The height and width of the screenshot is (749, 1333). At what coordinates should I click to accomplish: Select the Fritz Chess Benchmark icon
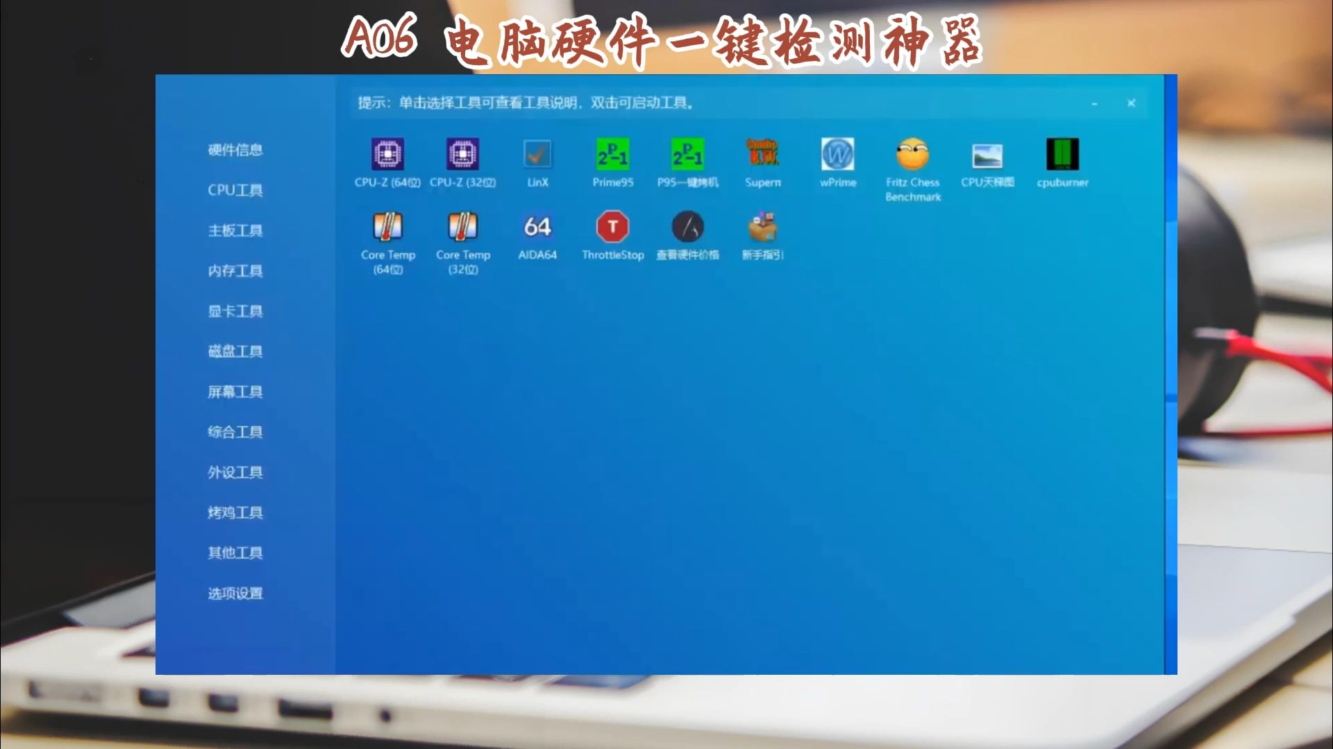(x=912, y=154)
